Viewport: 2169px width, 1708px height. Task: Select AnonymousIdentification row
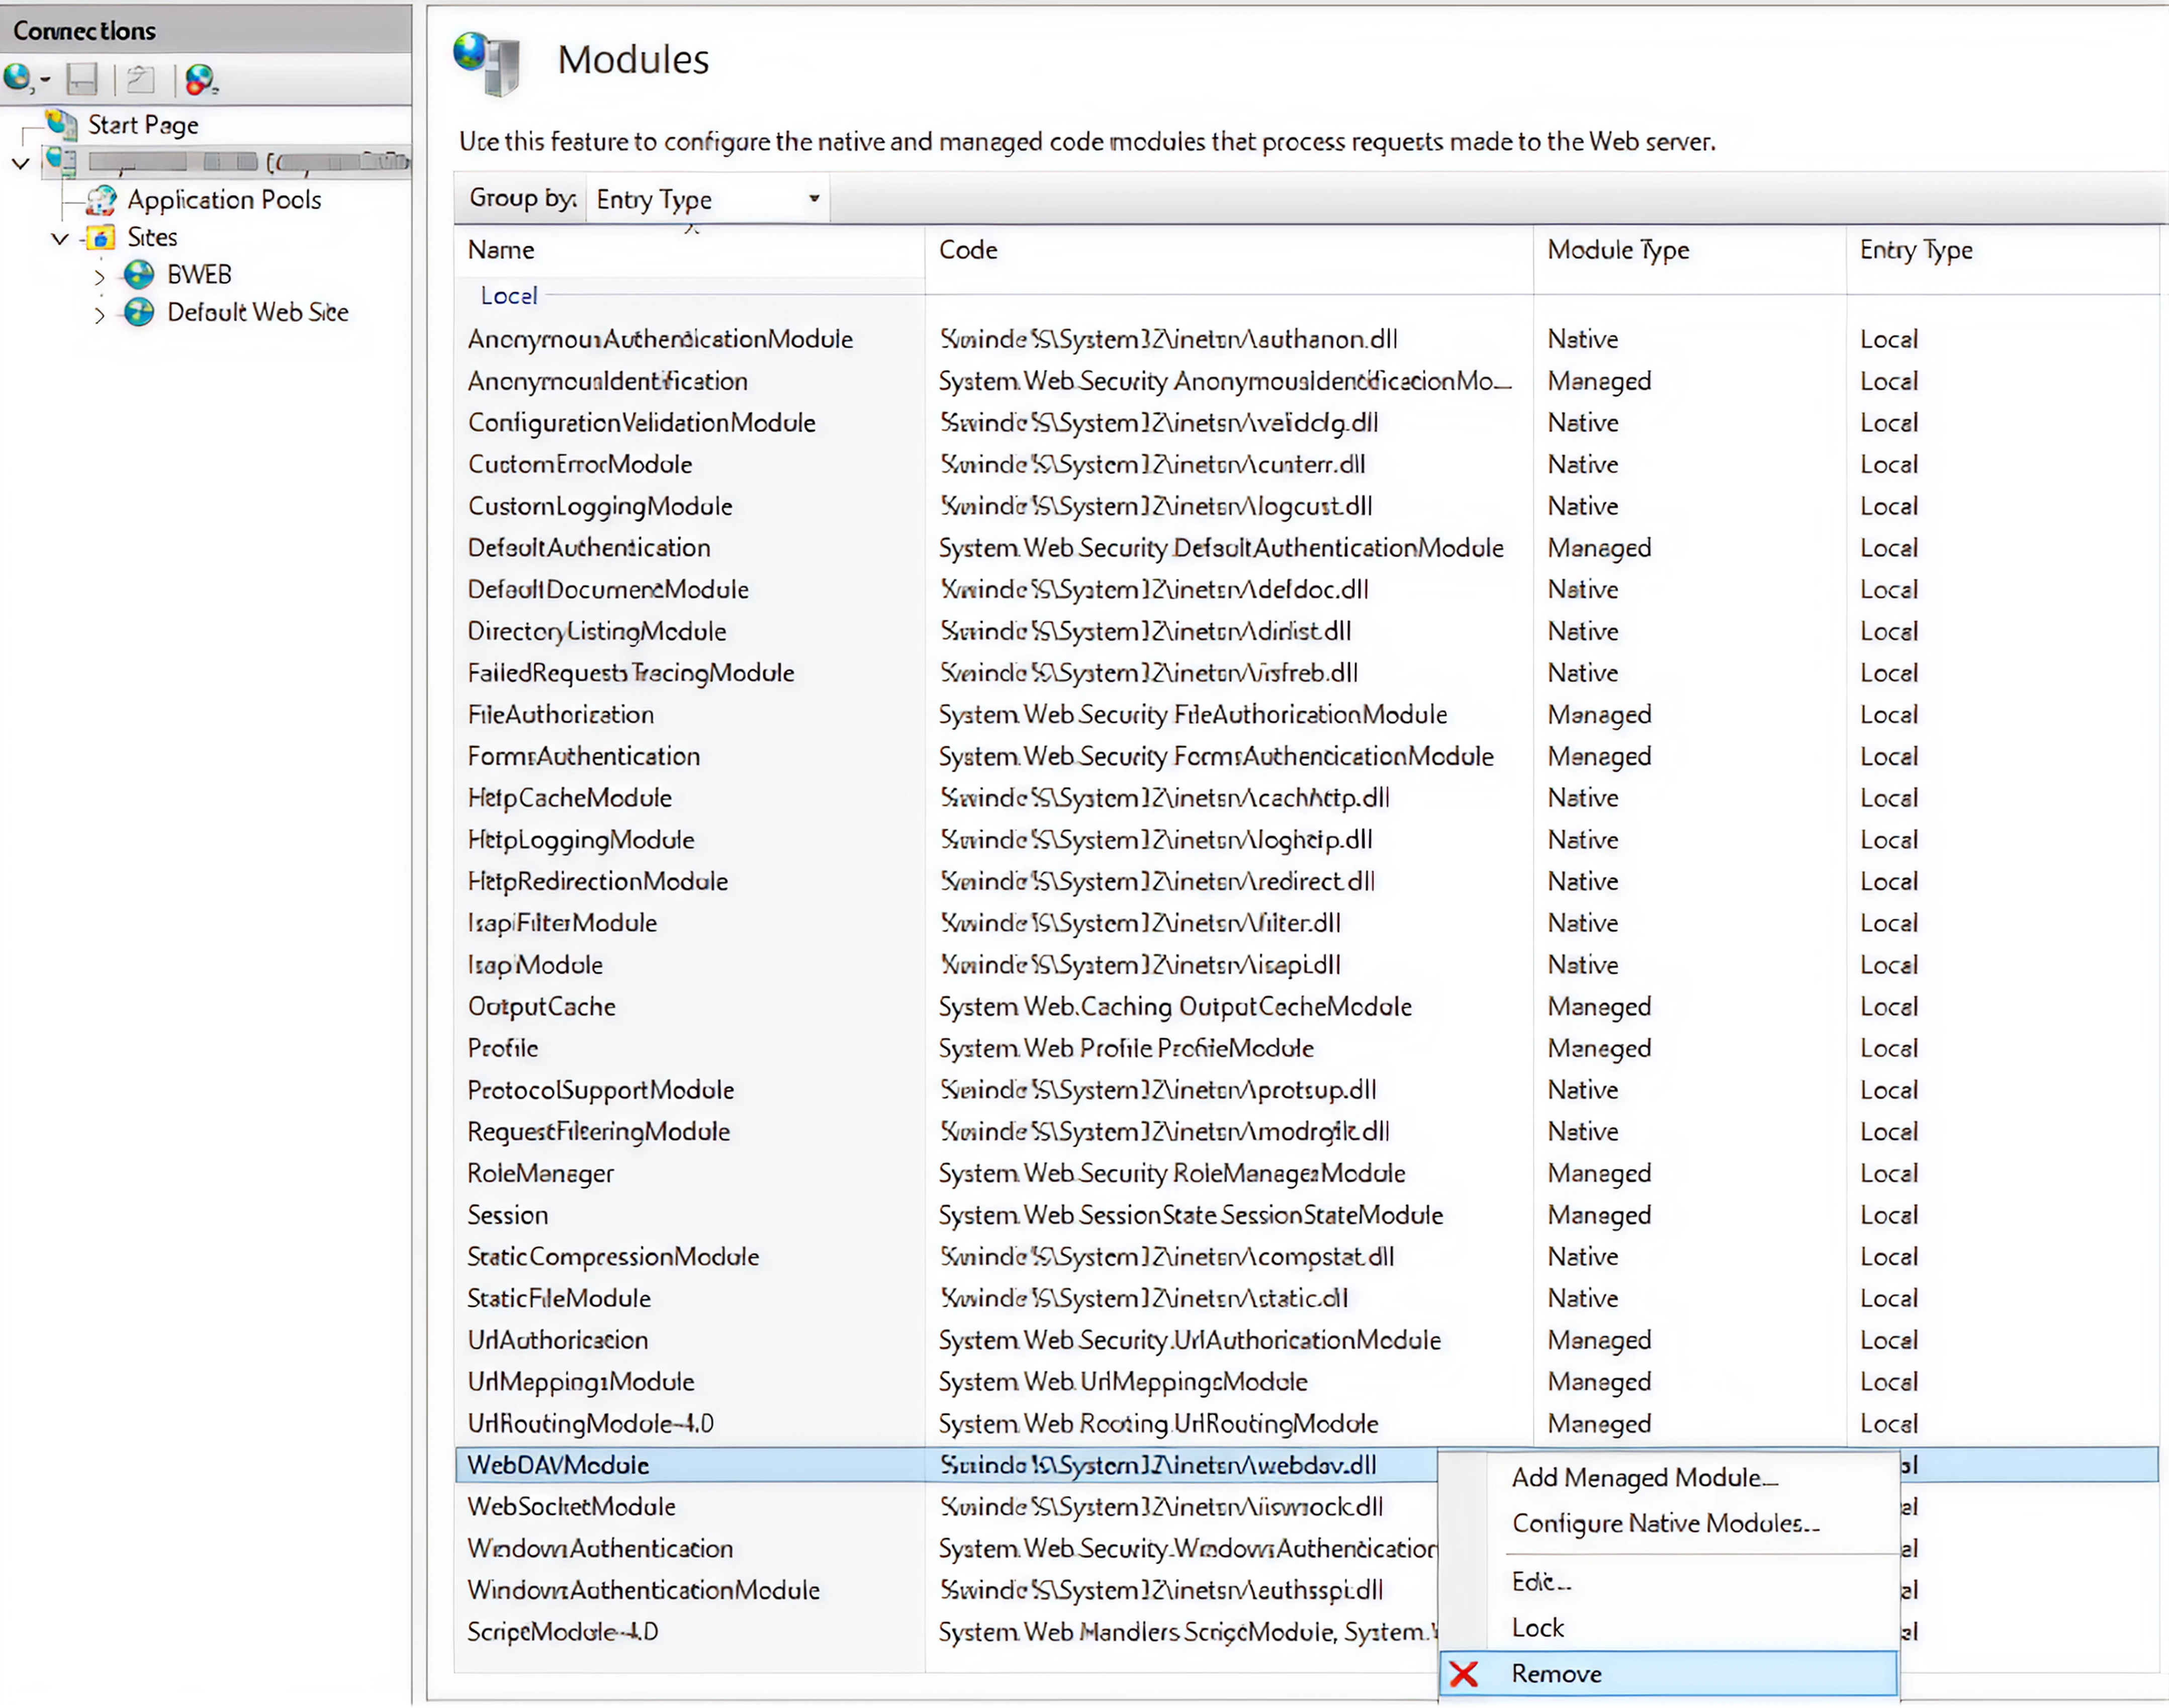[x=1306, y=381]
